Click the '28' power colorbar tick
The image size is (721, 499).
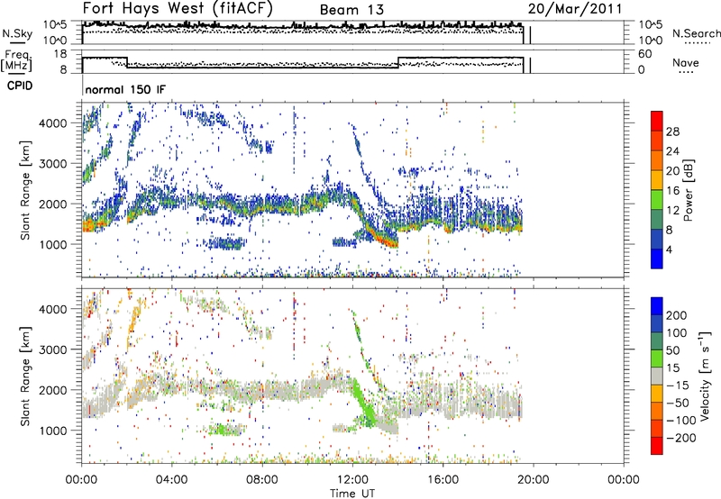point(672,132)
